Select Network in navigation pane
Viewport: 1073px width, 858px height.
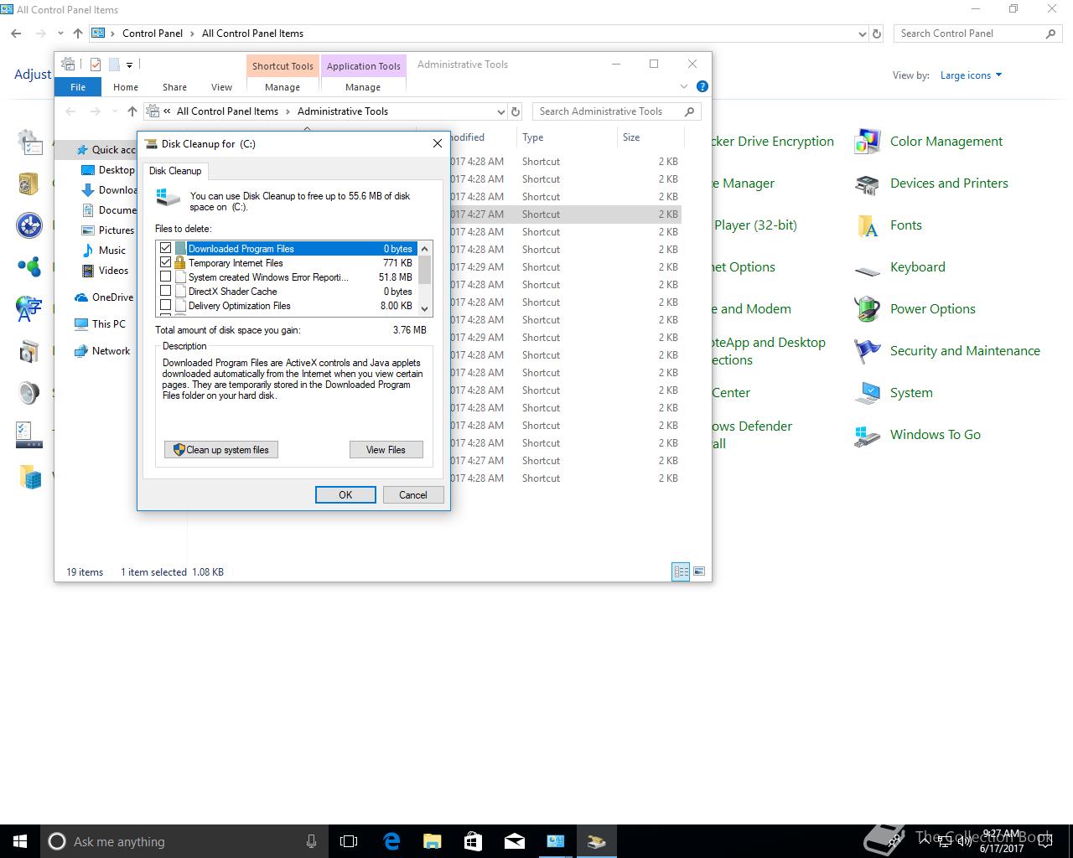coord(102,351)
